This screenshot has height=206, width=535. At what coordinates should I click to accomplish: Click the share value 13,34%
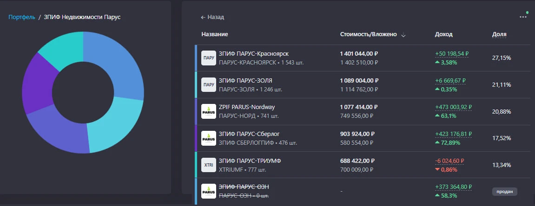pos(502,165)
